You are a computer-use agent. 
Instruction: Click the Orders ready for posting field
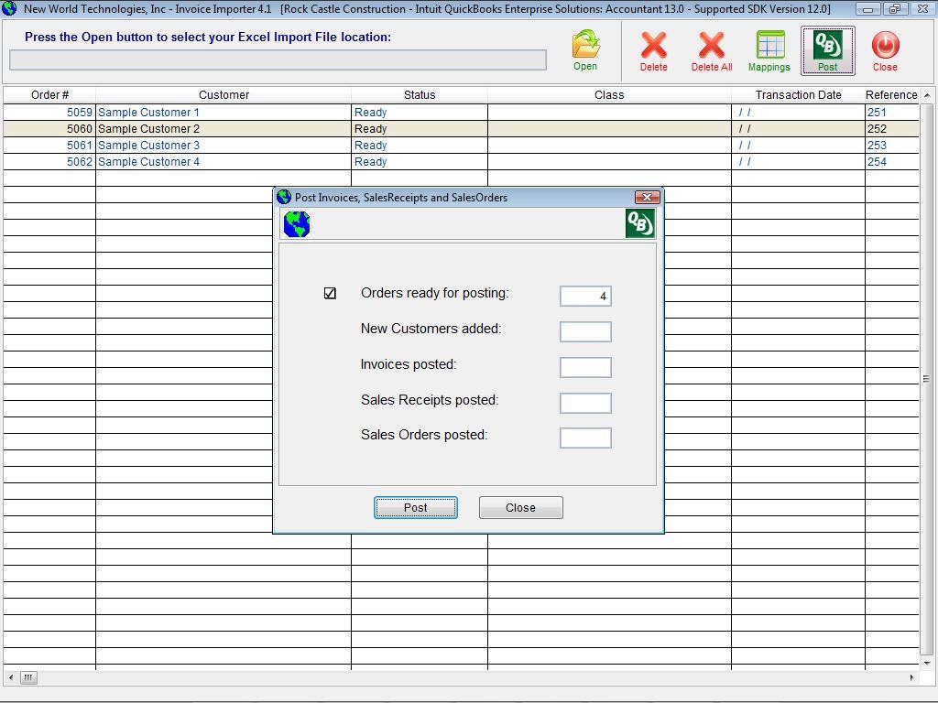585,296
